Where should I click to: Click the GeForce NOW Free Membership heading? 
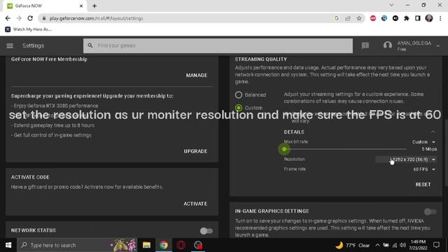(49, 59)
